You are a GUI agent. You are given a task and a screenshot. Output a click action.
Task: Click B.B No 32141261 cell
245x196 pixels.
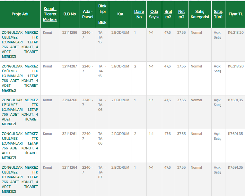coord(70,134)
